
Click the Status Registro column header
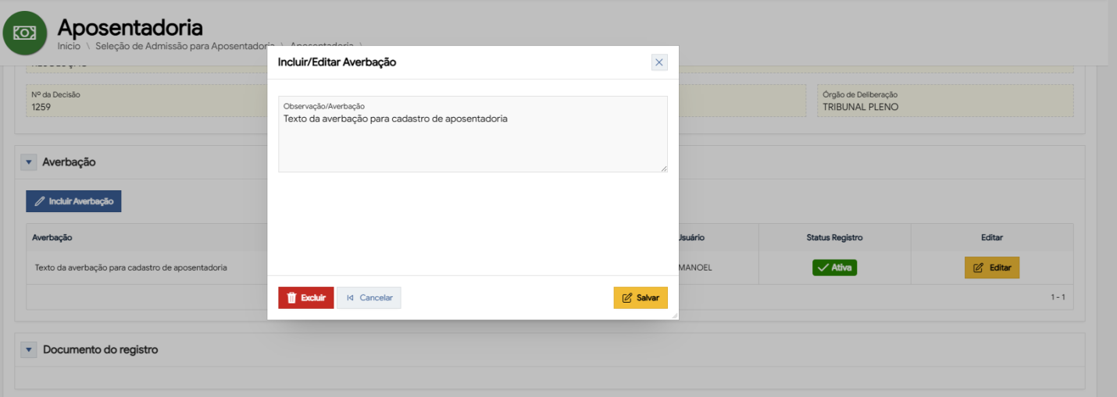tap(834, 237)
